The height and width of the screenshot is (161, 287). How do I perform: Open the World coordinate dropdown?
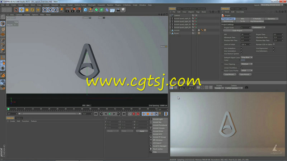pyautogui.click(x=112, y=131)
